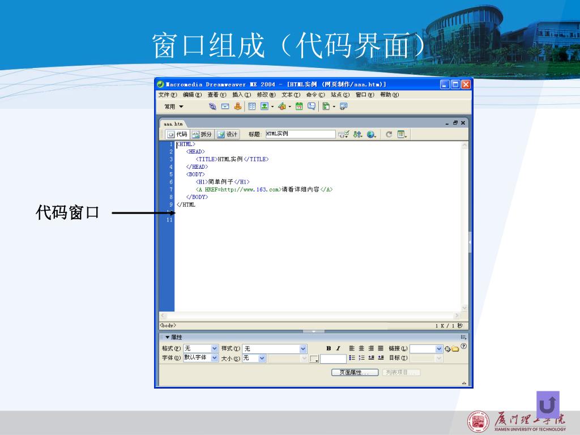580x435 pixels.
Task: Click the Point to File target icon
Action: click(x=447, y=349)
